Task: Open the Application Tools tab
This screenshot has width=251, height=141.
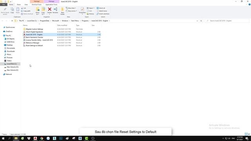Action: coord(51,4)
